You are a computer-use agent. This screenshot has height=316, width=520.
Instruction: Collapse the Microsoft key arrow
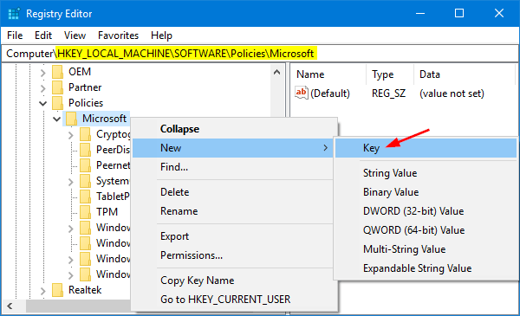[x=56, y=119]
